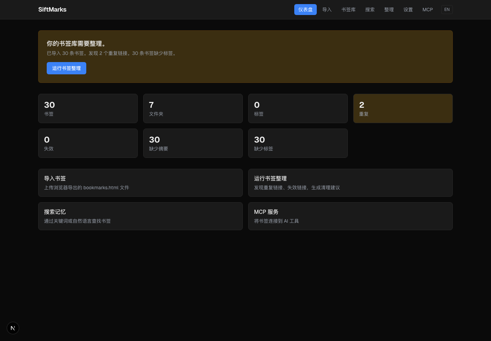Open the MCP 服务 action card
The height and width of the screenshot is (341, 491).
coord(351,216)
